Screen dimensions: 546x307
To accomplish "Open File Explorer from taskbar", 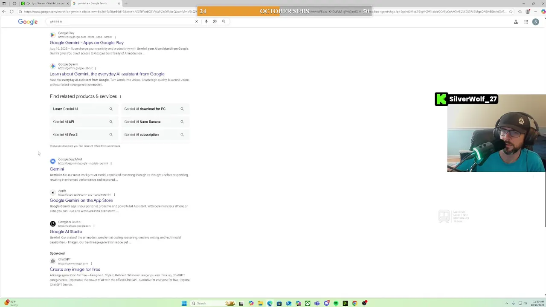I will 260,303.
